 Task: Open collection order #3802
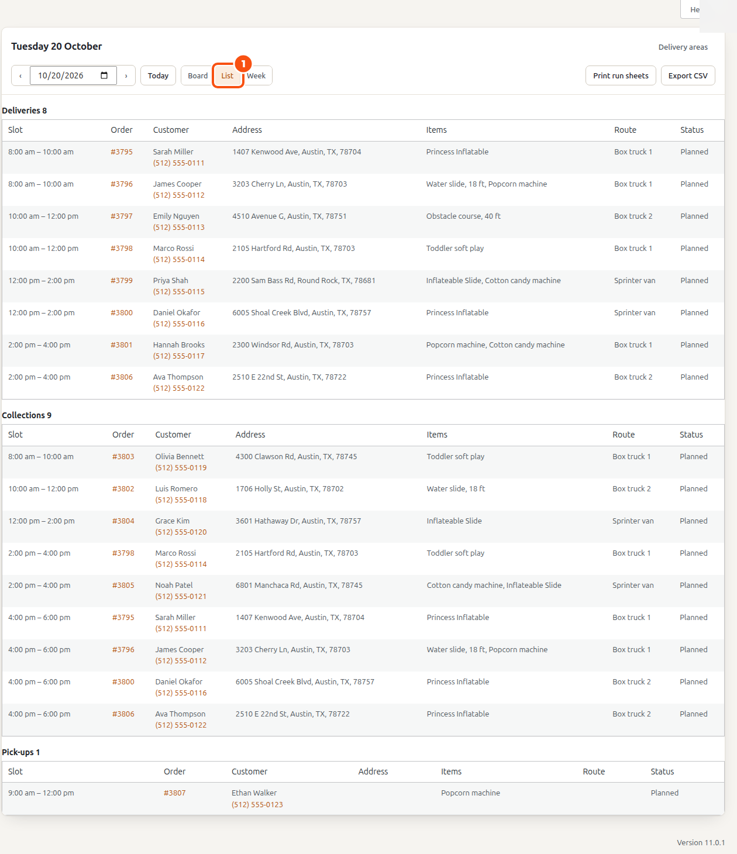click(123, 488)
